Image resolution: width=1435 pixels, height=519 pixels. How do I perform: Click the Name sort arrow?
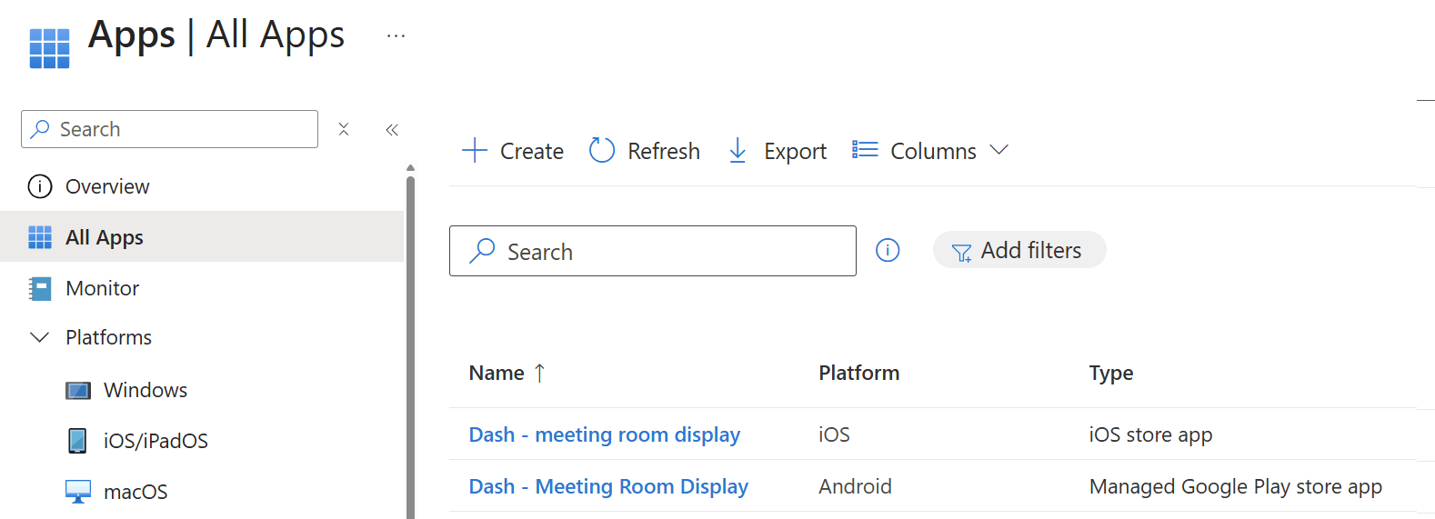pos(539,373)
